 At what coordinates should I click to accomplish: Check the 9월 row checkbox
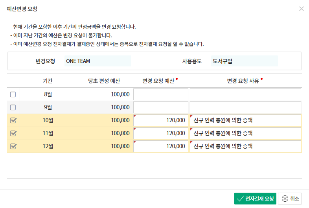click(13, 107)
